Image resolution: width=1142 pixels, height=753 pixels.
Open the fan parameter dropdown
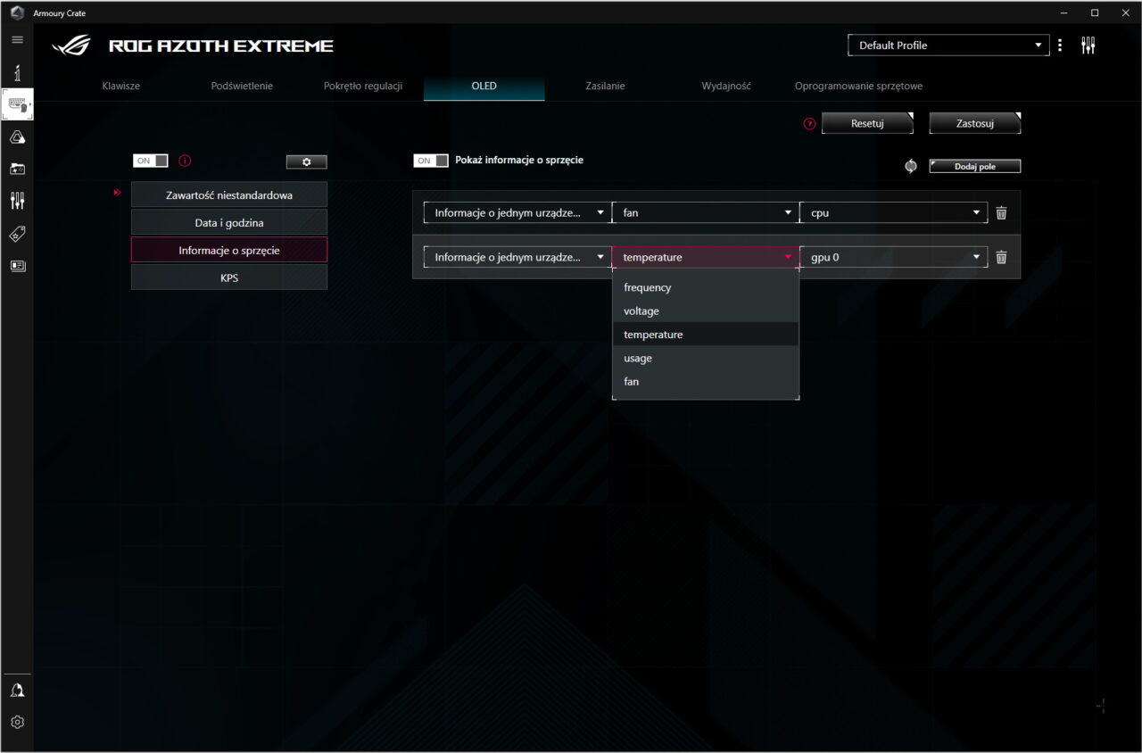coord(706,213)
